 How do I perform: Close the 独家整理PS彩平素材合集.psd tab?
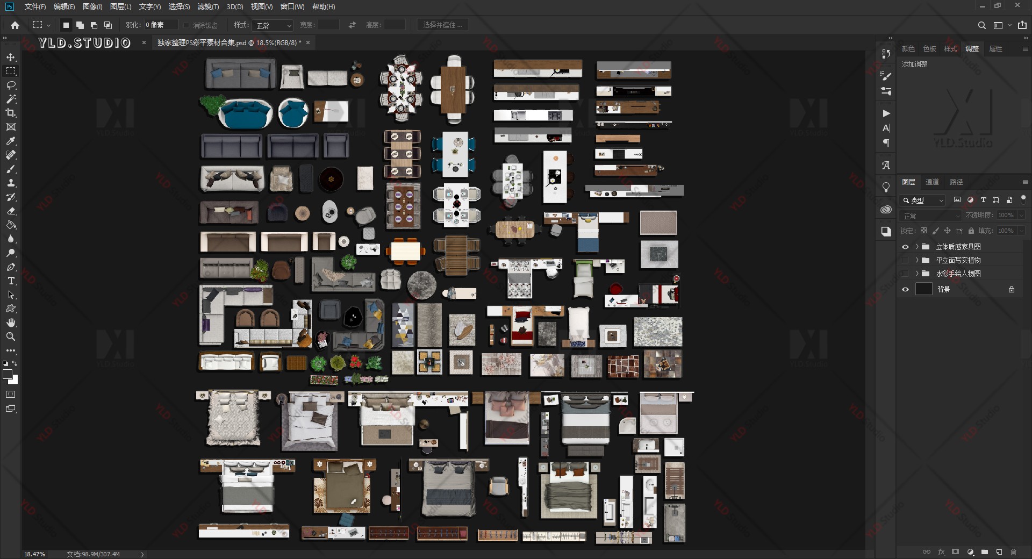click(x=308, y=42)
